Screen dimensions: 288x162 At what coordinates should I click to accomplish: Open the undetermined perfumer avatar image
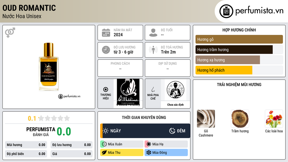(x=175, y=90)
